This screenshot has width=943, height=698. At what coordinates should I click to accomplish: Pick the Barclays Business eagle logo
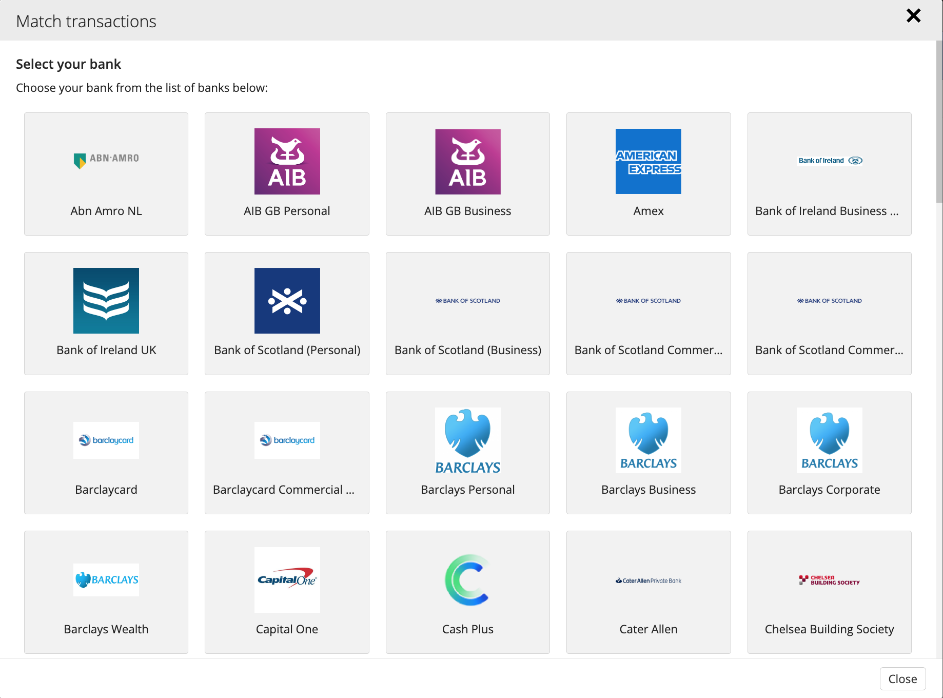point(649,440)
